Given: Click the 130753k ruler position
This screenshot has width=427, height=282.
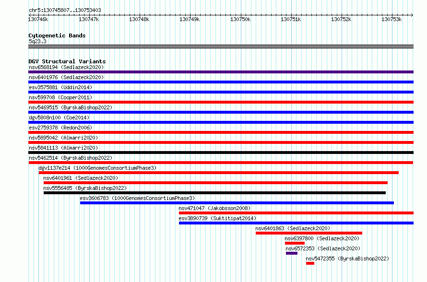Looking at the screenshot, I should [391, 19].
